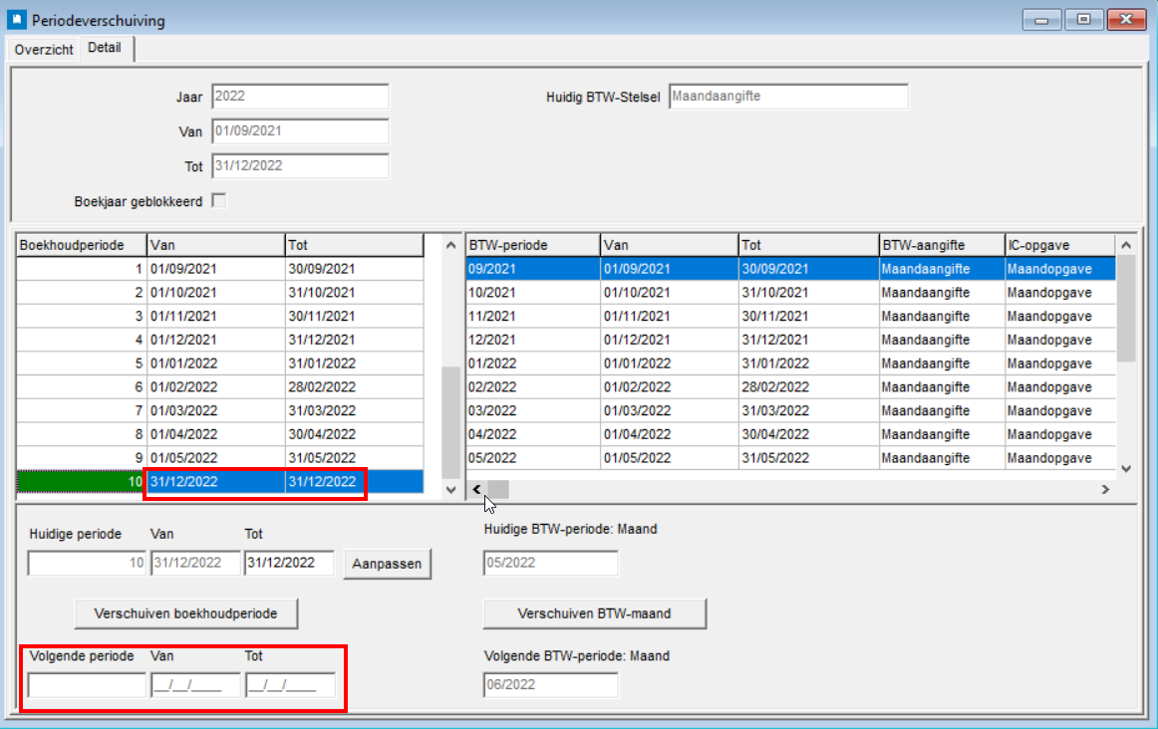1158x729 pixels.
Task: Click scroll down arrow of BTW-periode table
Action: pyautogui.click(x=1126, y=467)
